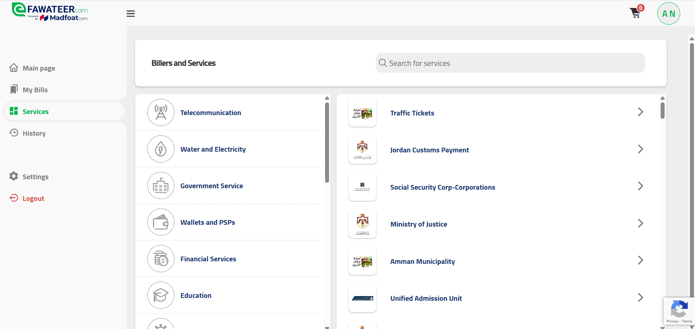Open Ministry of Justice chevron arrow
Image resolution: width=695 pixels, height=329 pixels.
[x=640, y=223]
